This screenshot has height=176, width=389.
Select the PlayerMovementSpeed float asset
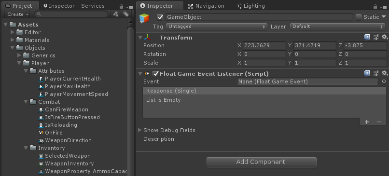coord(73,94)
